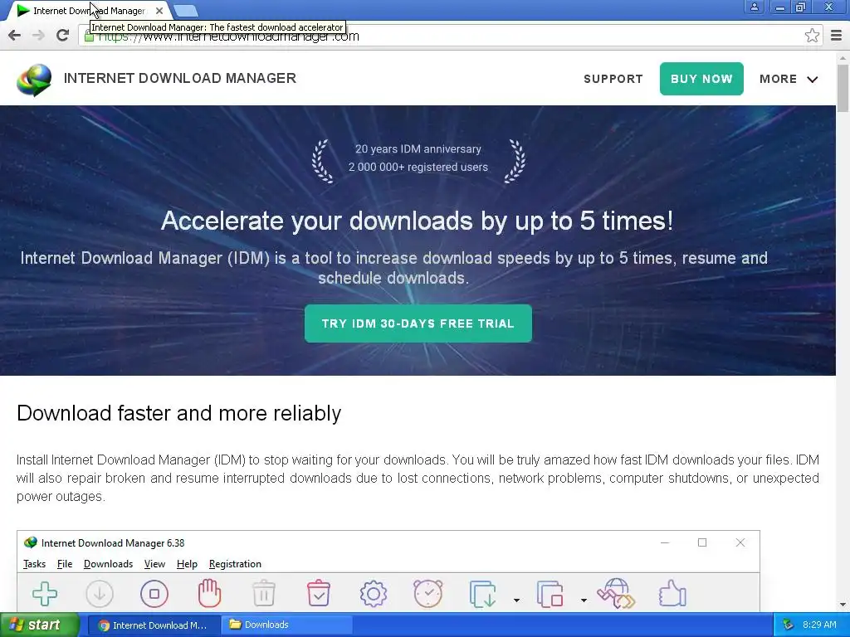
Task: Click the Windows start button
Action: click(x=39, y=625)
